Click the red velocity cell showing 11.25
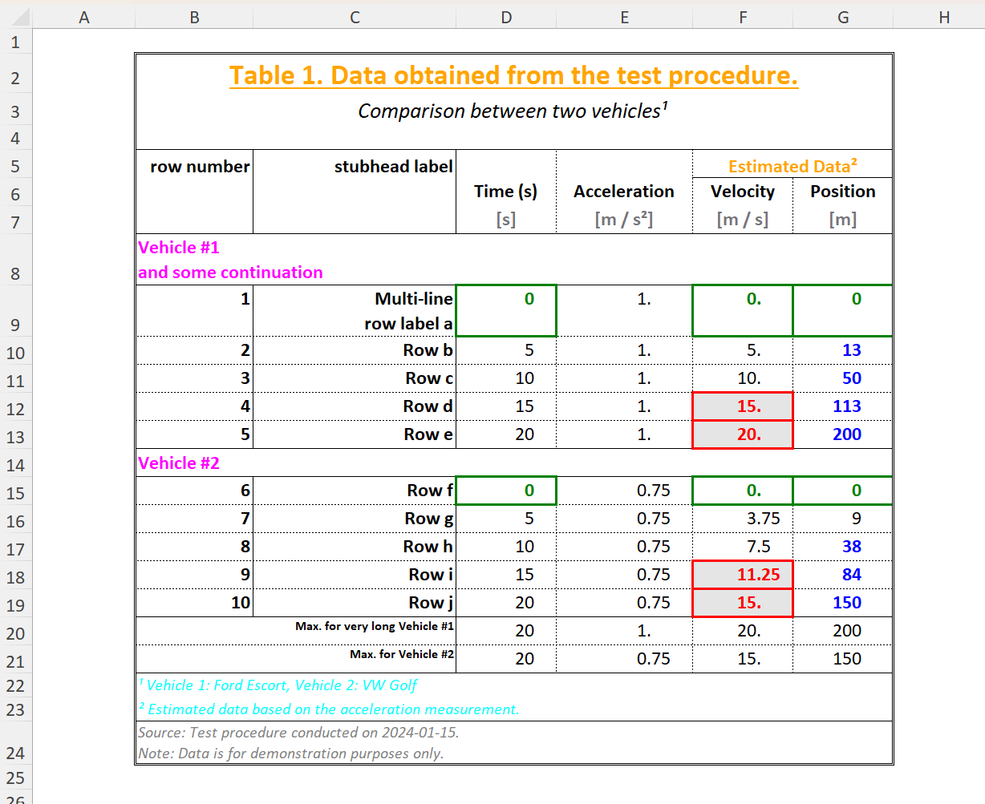The image size is (985, 804). point(743,575)
